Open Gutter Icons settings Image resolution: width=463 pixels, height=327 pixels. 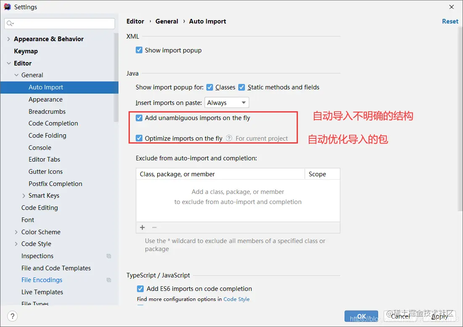coord(45,171)
